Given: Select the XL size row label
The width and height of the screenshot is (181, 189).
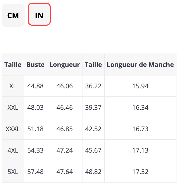Looking at the screenshot, I should (13, 86).
